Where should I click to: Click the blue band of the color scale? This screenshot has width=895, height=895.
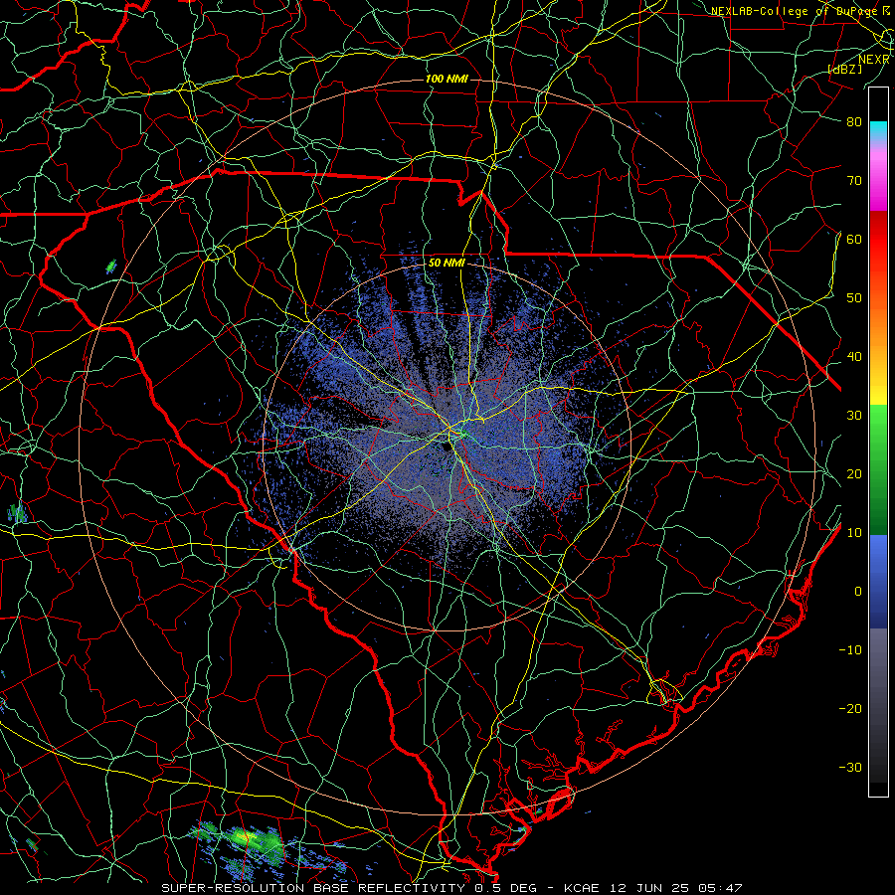tap(878, 582)
